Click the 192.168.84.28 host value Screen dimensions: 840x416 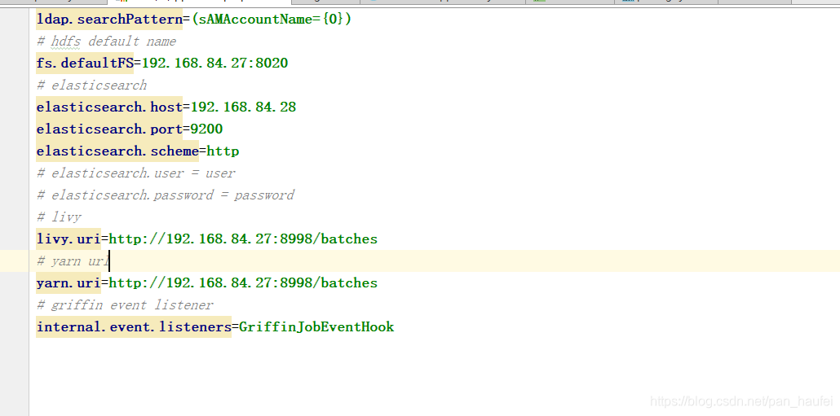pyautogui.click(x=243, y=107)
